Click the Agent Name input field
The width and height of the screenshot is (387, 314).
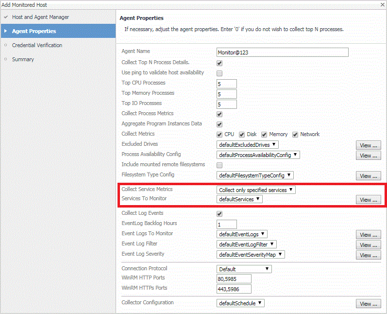point(282,52)
